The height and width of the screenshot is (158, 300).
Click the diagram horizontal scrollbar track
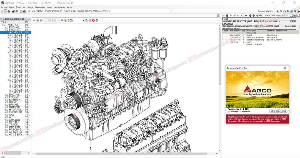tap(125, 153)
